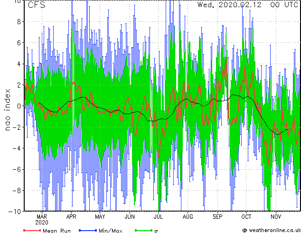Image resolution: width=301 pixels, height=233 pixels.
Task: Click the date text 'Wed, 2020.02.12'
Action: 229,5
